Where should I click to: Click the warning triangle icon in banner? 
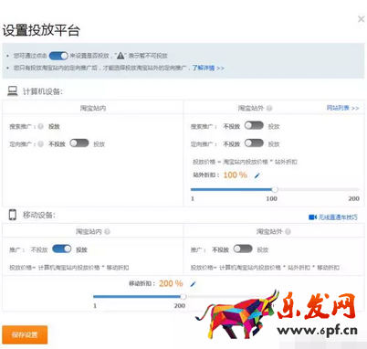click(x=121, y=56)
